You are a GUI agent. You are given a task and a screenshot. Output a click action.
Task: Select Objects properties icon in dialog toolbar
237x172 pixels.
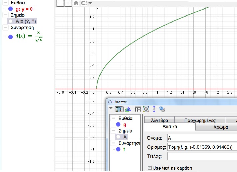click(x=119, y=109)
